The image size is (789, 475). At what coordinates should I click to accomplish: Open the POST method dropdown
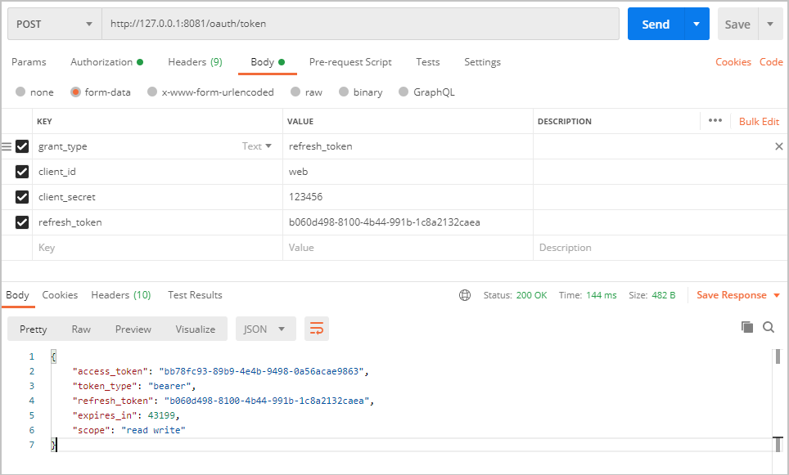click(x=54, y=24)
